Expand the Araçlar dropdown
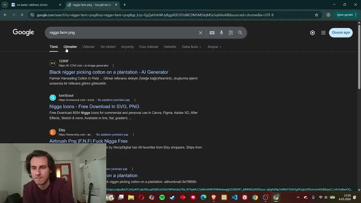Image resolution: width=361 pixels, height=203 pixels. pos(214,47)
